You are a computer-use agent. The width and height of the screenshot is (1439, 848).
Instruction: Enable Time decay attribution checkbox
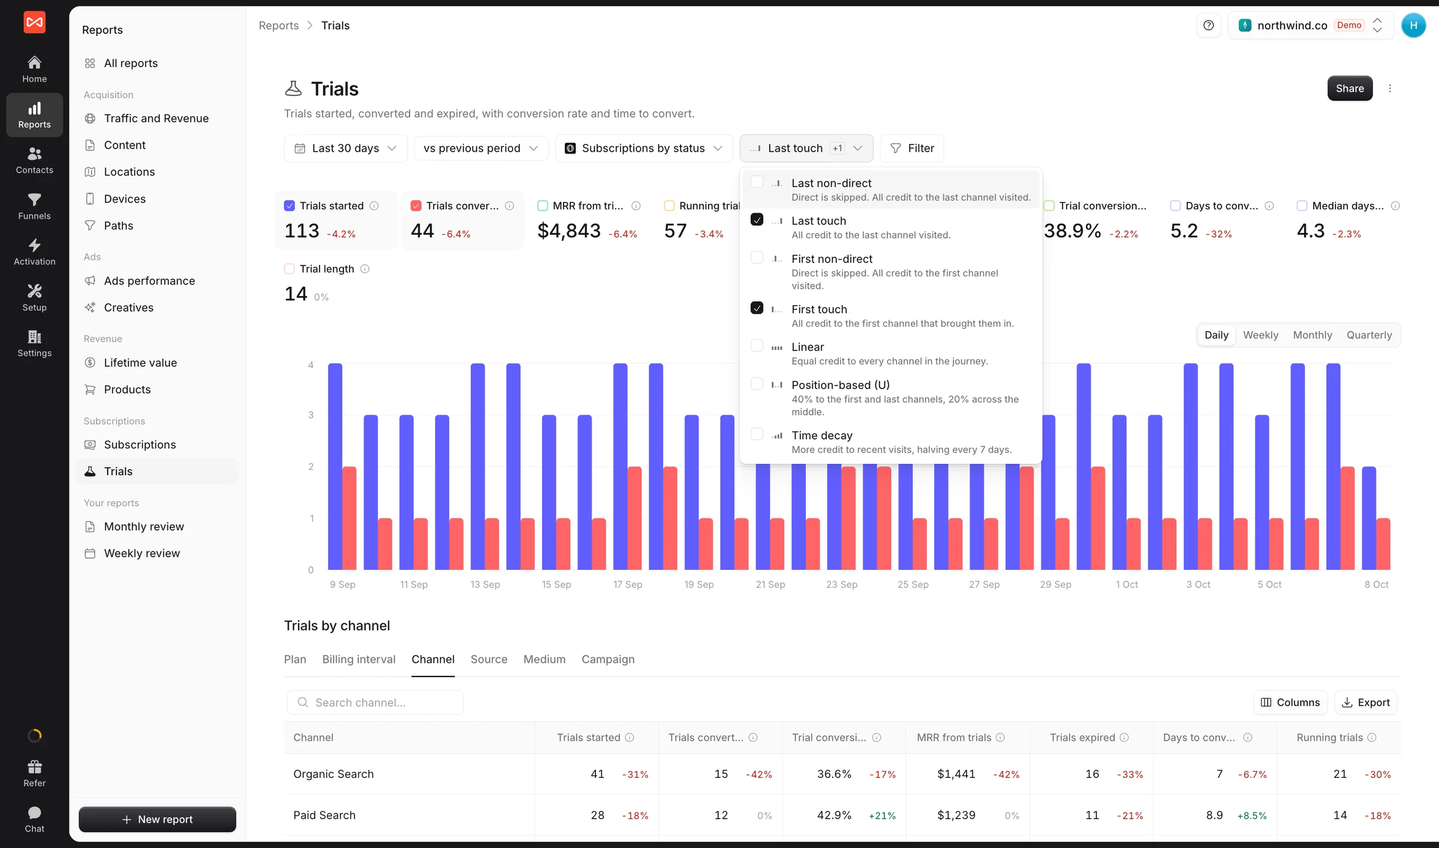757,434
